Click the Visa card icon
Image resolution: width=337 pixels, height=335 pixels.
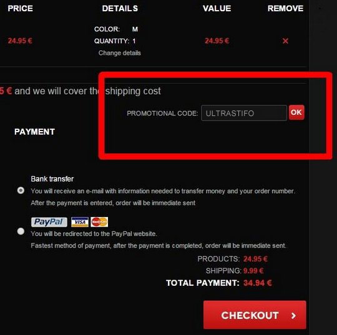(80, 222)
